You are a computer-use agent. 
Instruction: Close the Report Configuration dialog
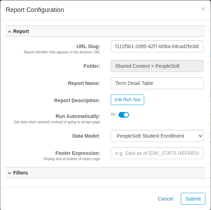click(x=203, y=9)
